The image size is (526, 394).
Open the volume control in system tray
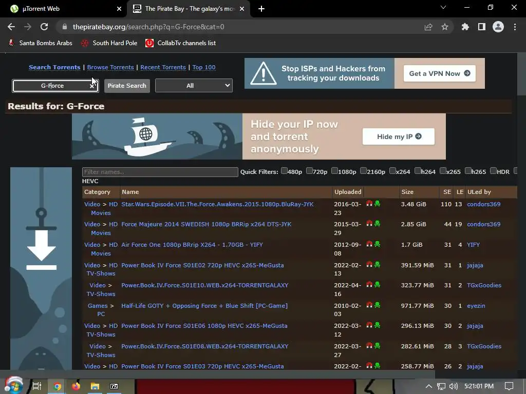coord(453,386)
